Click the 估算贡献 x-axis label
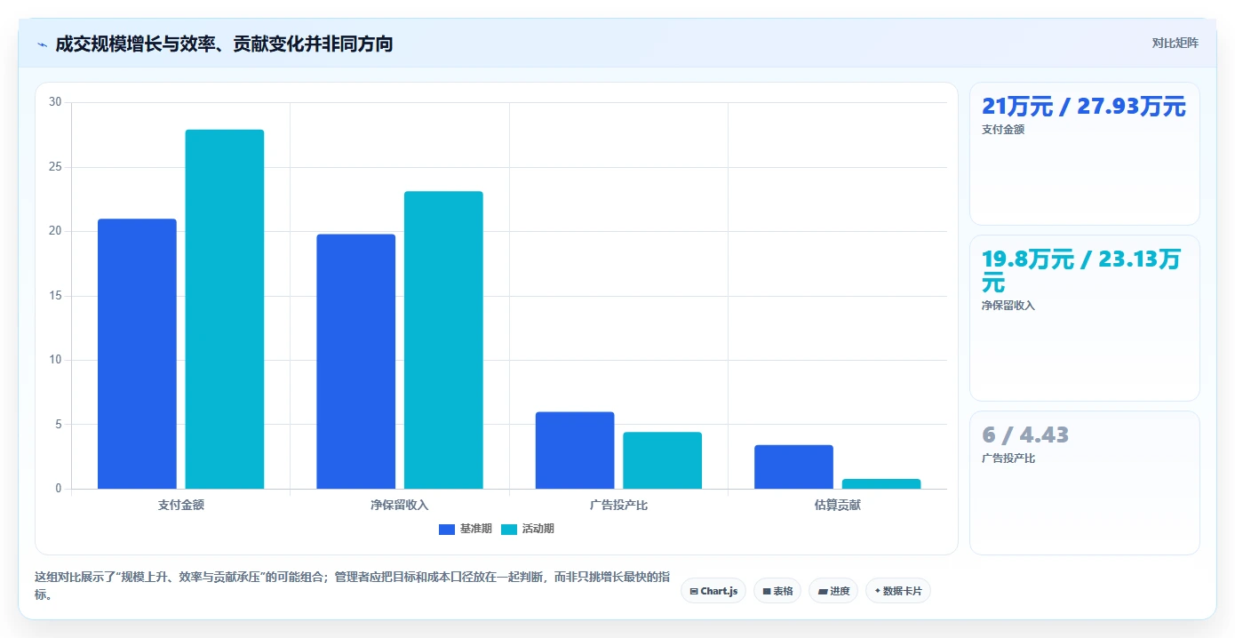Screen dimensions: 1235x638 pyautogui.click(x=838, y=505)
